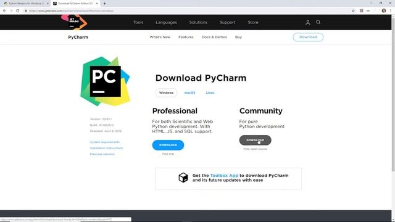Click the JetBrains logo in header
Image resolution: width=395 pixels, height=222 pixels.
74,22
